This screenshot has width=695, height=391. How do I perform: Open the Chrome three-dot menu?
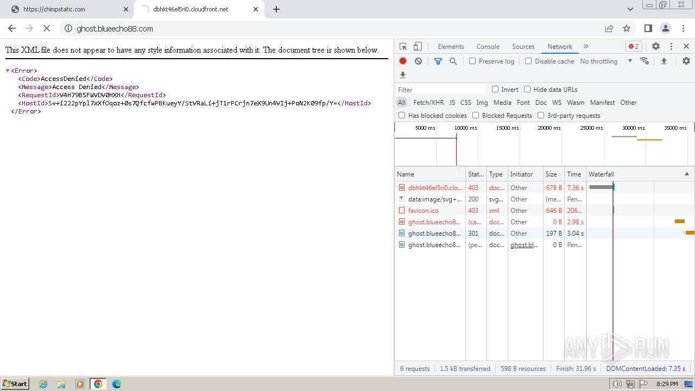pyautogui.click(x=684, y=28)
